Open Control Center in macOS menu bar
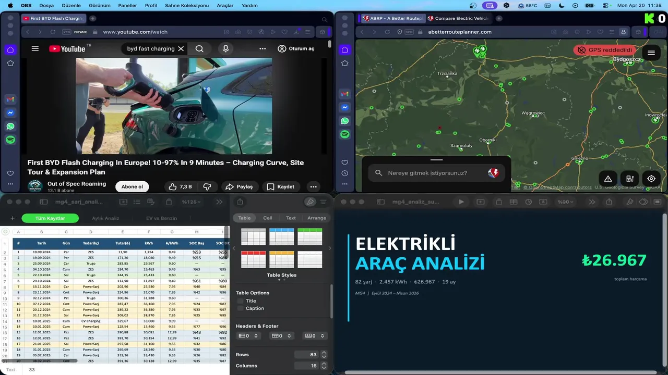The width and height of the screenshot is (668, 375). [x=606, y=5]
